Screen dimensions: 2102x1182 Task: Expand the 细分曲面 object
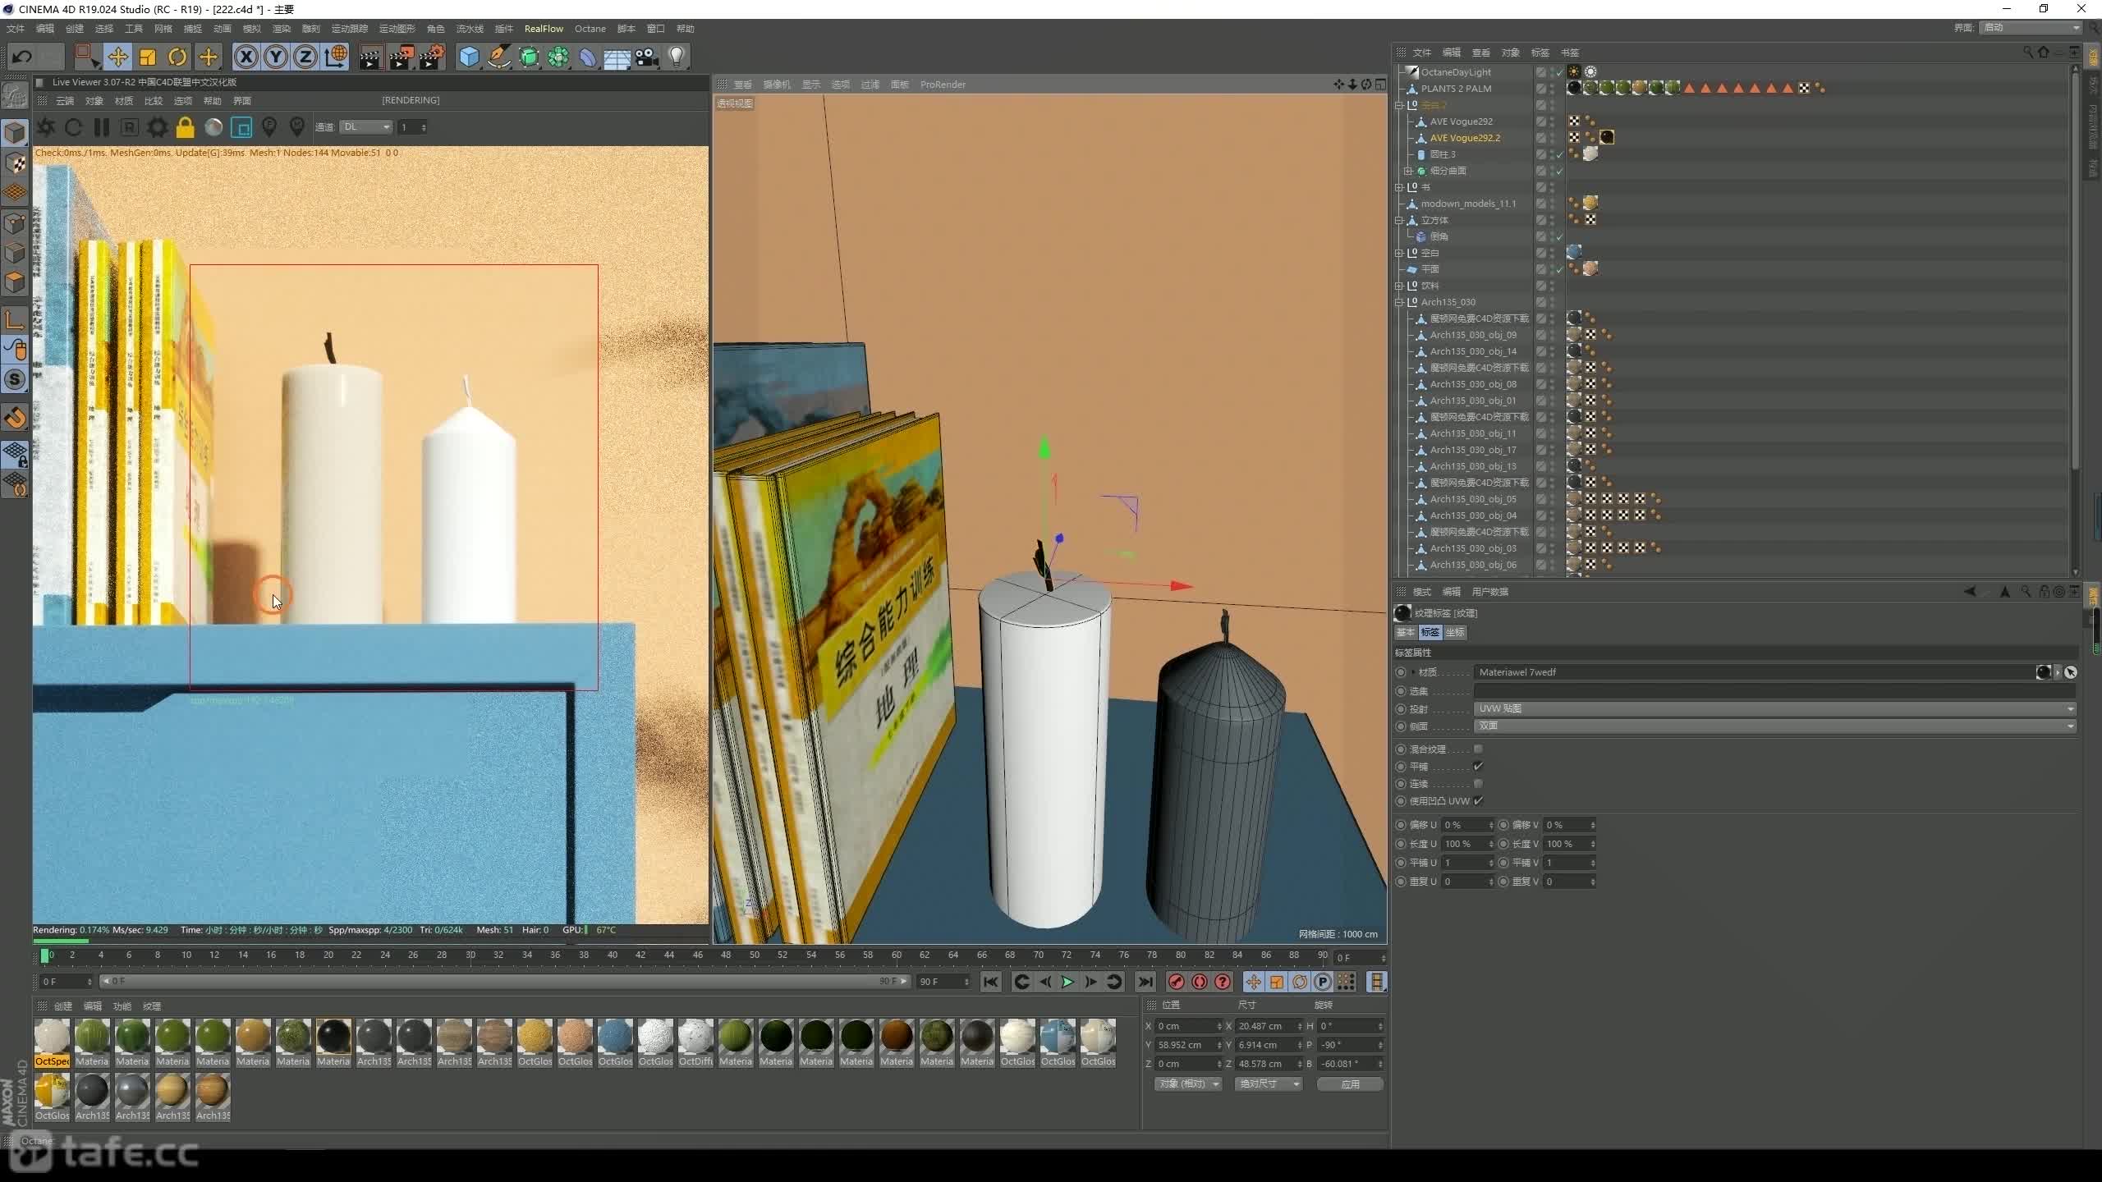tap(1407, 171)
